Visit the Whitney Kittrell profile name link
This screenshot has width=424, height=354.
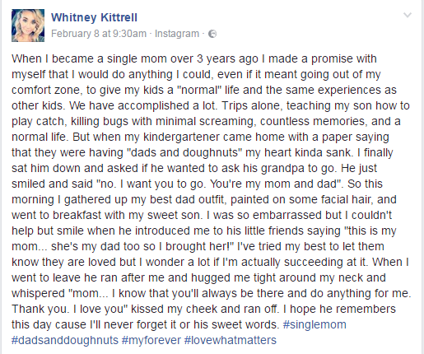click(x=94, y=17)
